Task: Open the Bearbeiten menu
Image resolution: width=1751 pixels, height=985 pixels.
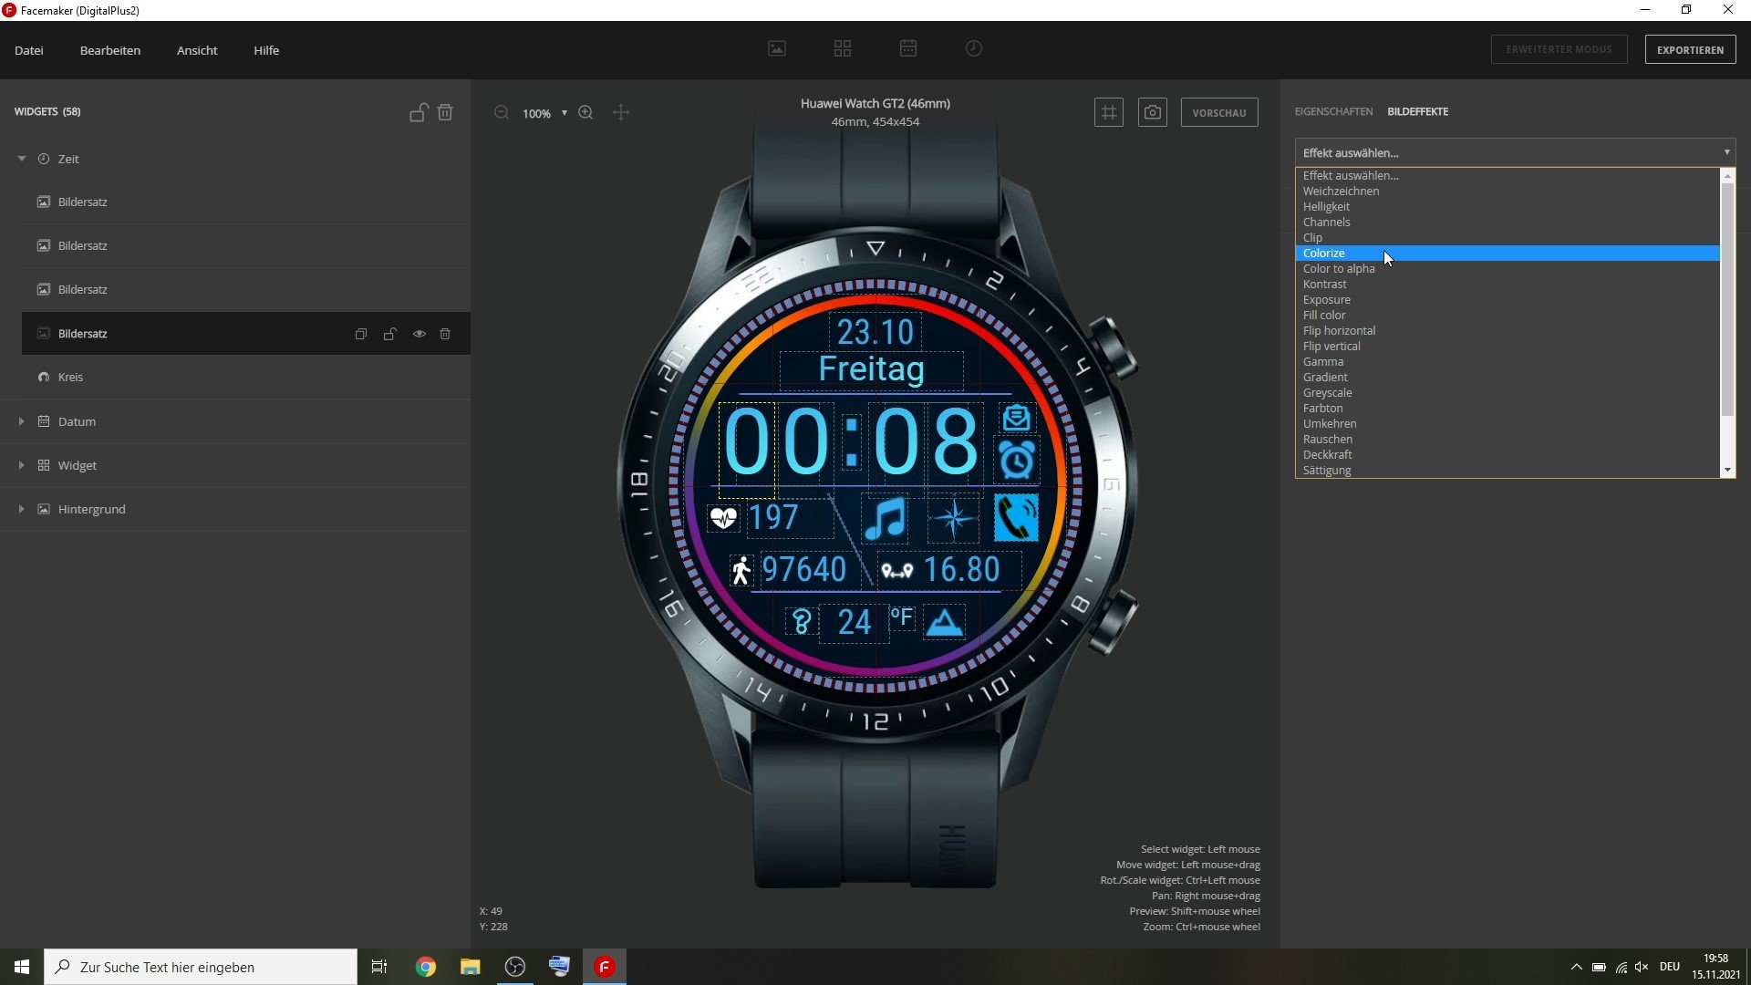Action: (110, 50)
